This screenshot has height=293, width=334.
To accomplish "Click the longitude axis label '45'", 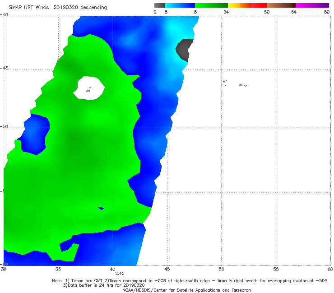I will (167, 269).
